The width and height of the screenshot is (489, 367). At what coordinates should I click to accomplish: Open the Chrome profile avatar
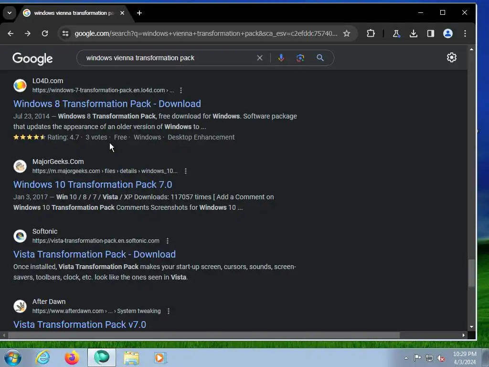coord(448,33)
